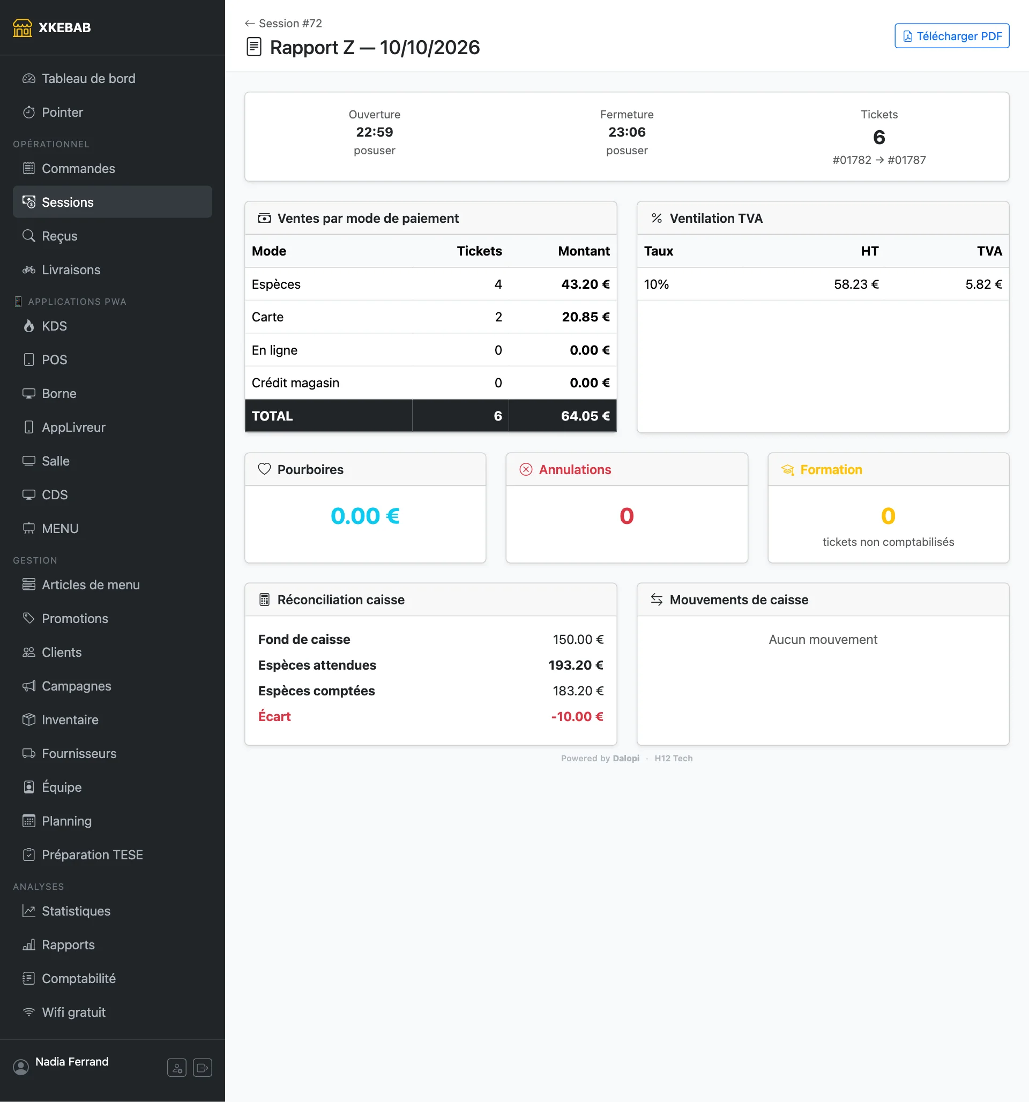Image resolution: width=1029 pixels, height=1102 pixels.
Task: Open Préparation TESE
Action: [113, 855]
